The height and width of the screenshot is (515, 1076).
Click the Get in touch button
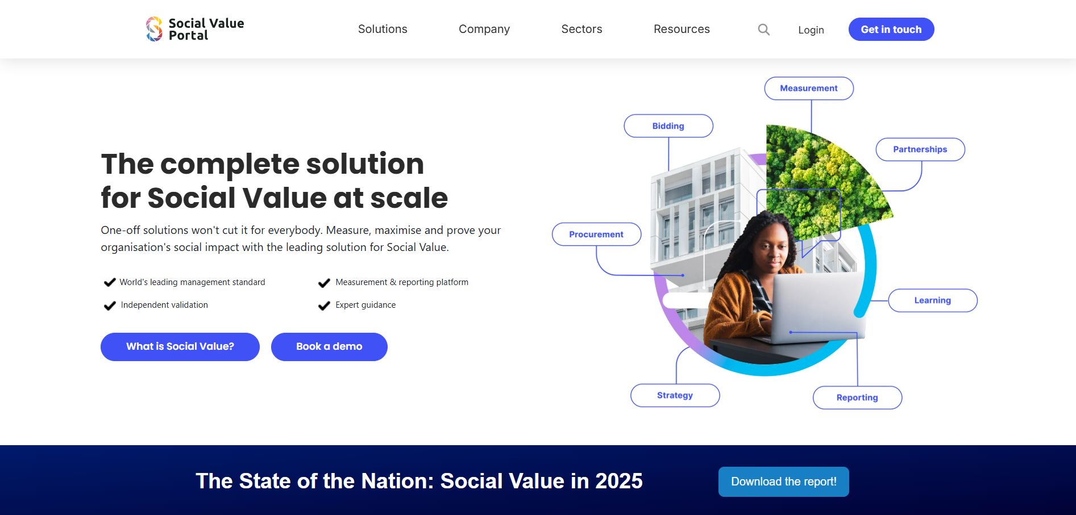click(x=891, y=29)
